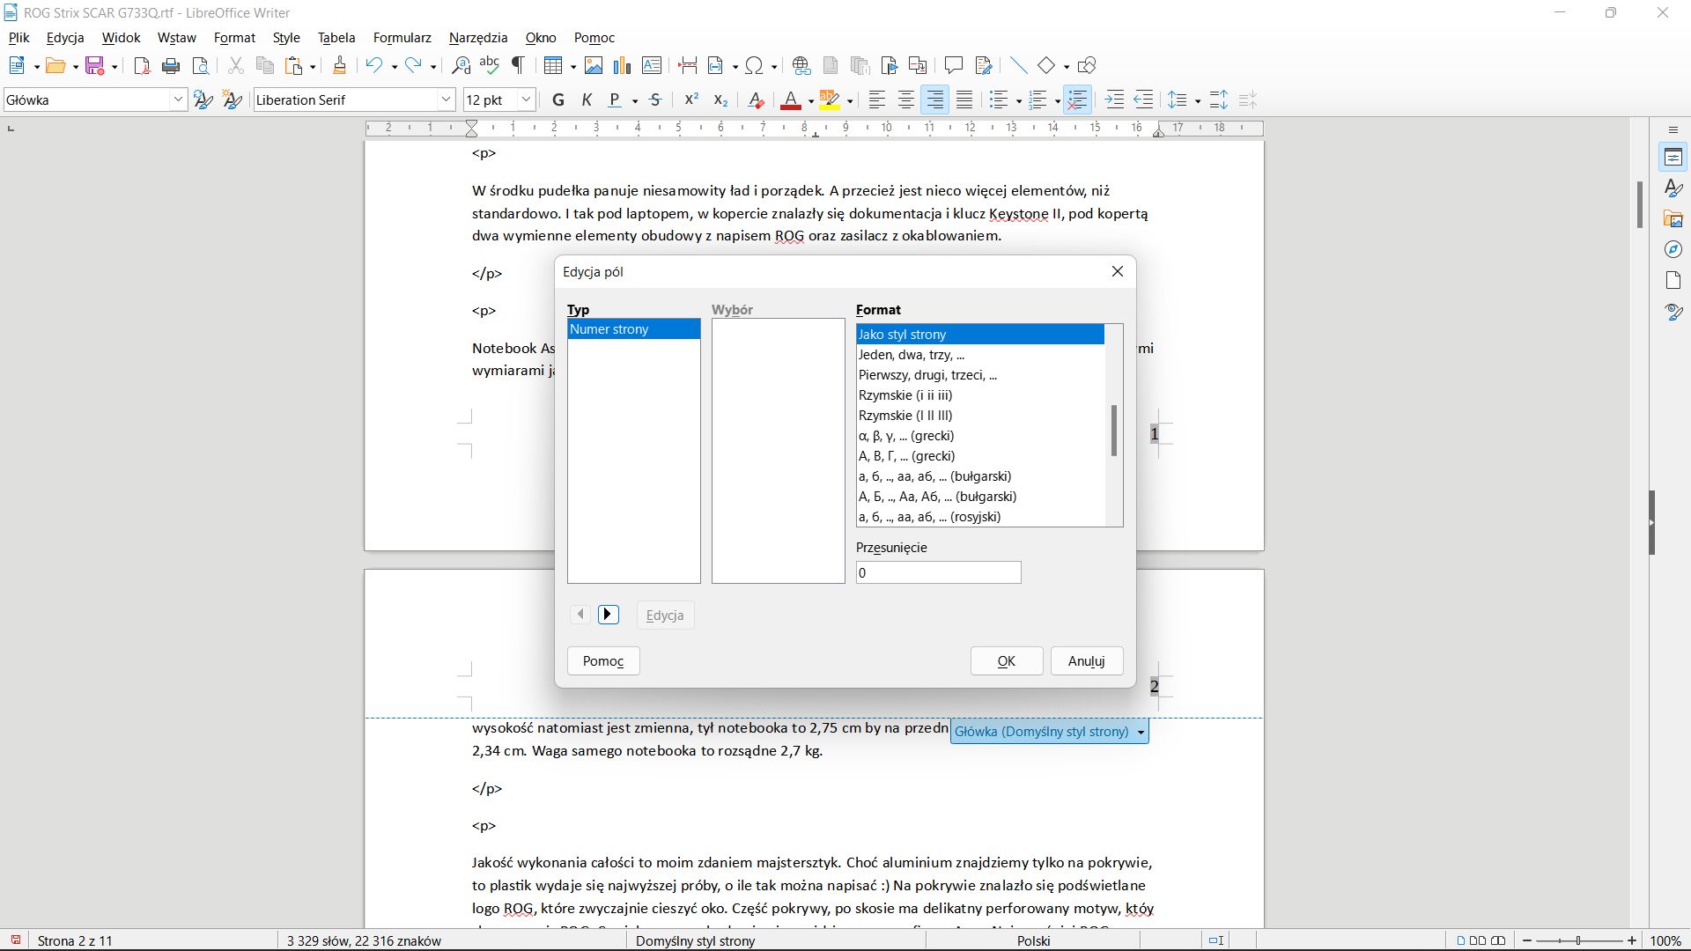Open the Navigator sidebar panel
The image size is (1691, 951).
click(1673, 249)
